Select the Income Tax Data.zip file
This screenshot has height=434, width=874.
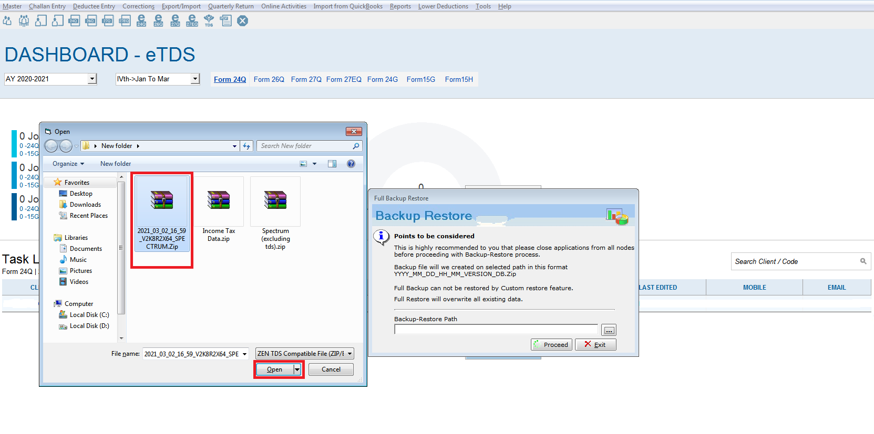(219, 210)
